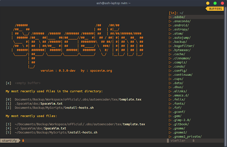Screen dimensions: 227x147
Task: Select the .gimp-2.8/ directory name
Action: [x=182, y=120]
